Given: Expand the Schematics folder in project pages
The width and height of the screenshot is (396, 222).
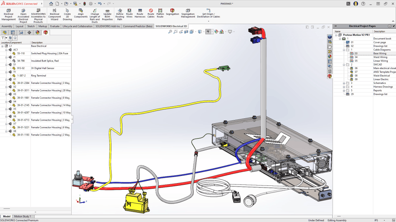Looking at the screenshot, I should [x=344, y=83].
